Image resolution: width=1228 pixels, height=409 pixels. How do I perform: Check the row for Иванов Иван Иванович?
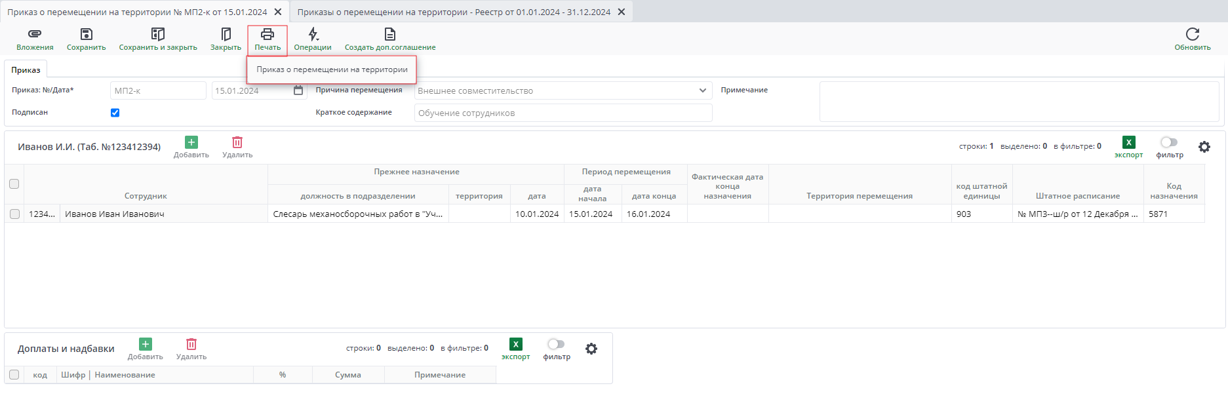pos(14,214)
